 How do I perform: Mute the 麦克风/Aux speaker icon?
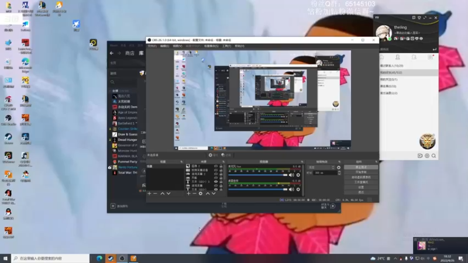point(291,175)
